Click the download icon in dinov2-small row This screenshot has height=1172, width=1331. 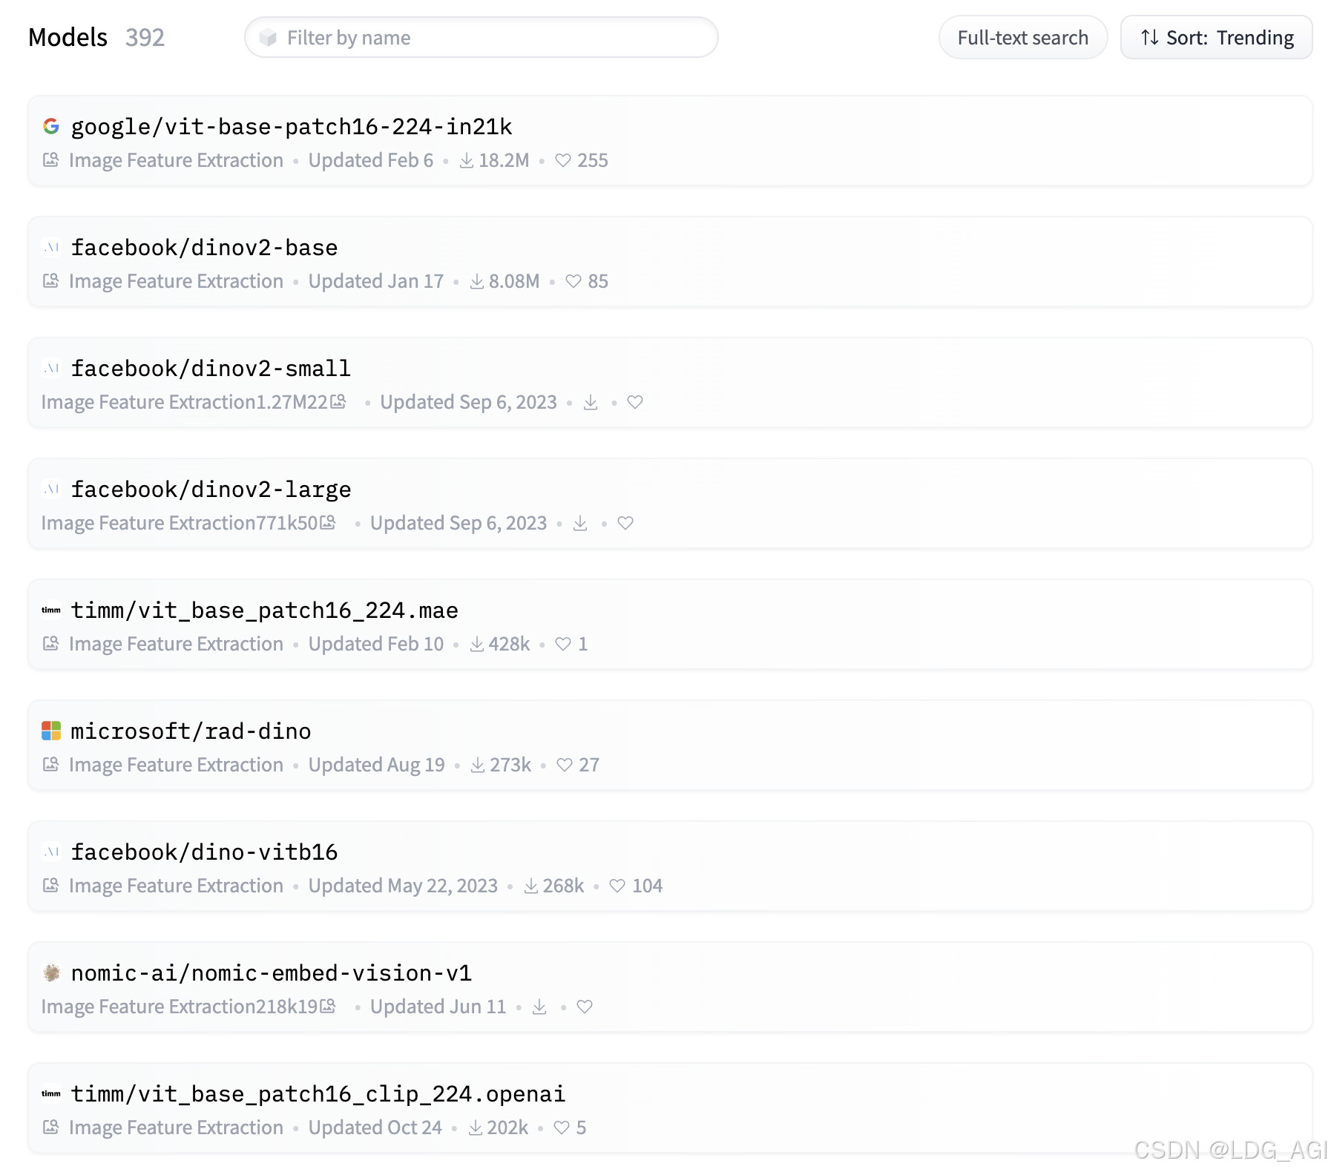pos(591,402)
